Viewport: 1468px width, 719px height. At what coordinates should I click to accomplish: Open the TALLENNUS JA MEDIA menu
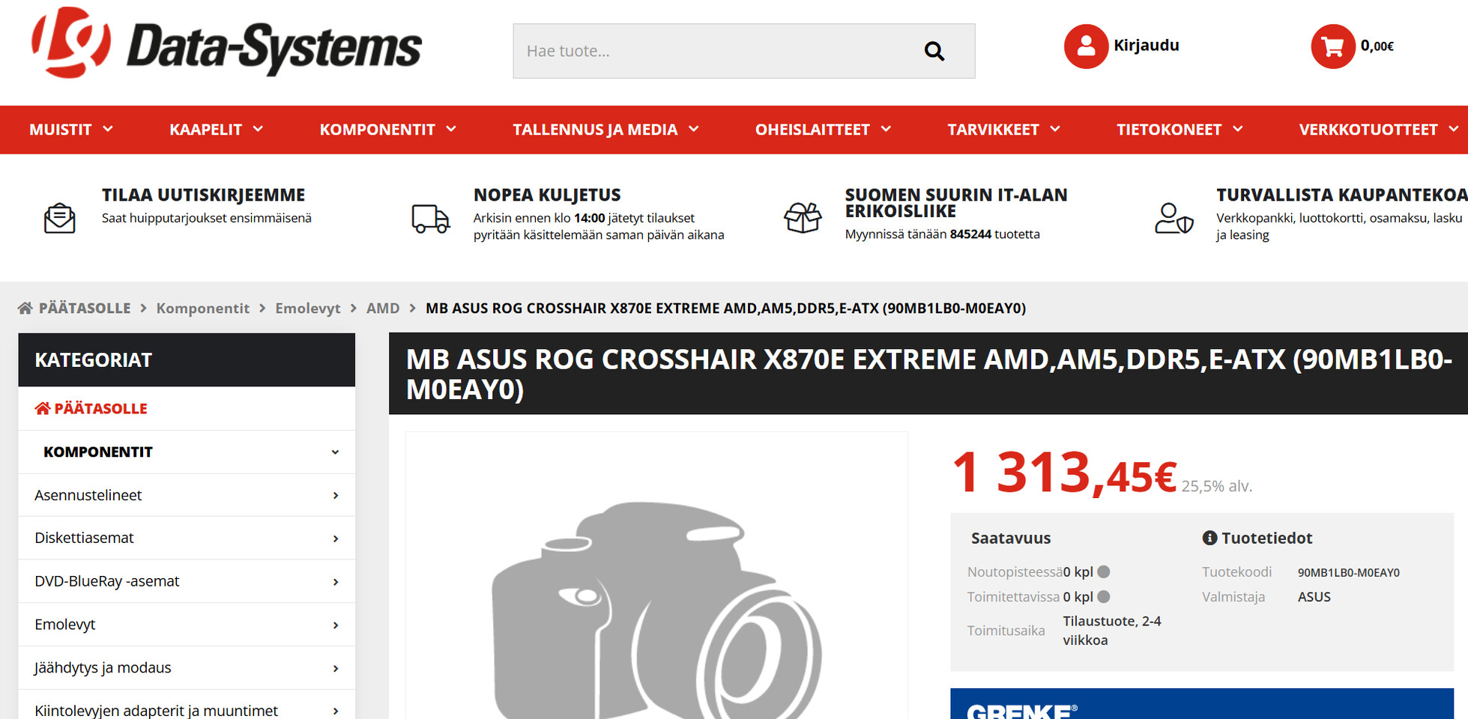pyautogui.click(x=605, y=130)
